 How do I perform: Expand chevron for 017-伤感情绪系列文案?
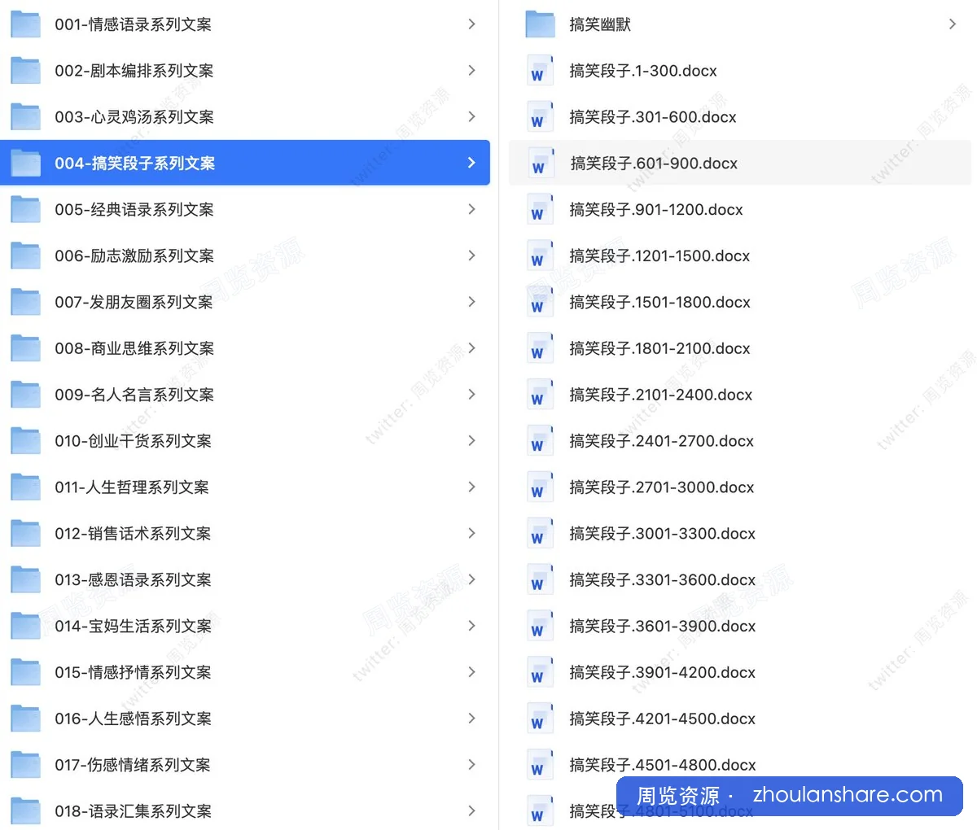click(471, 765)
